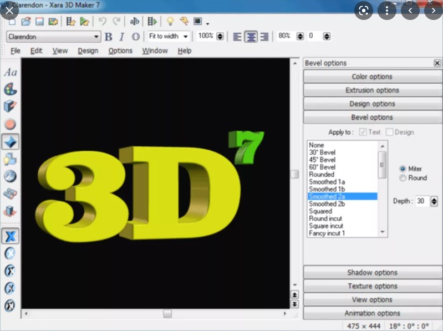Open the Window menu

[155, 51]
